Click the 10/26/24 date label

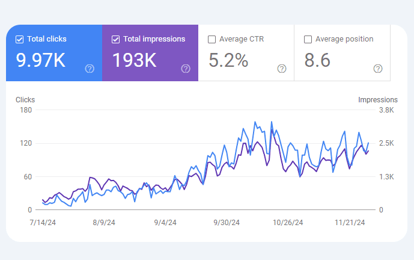[x=288, y=222]
